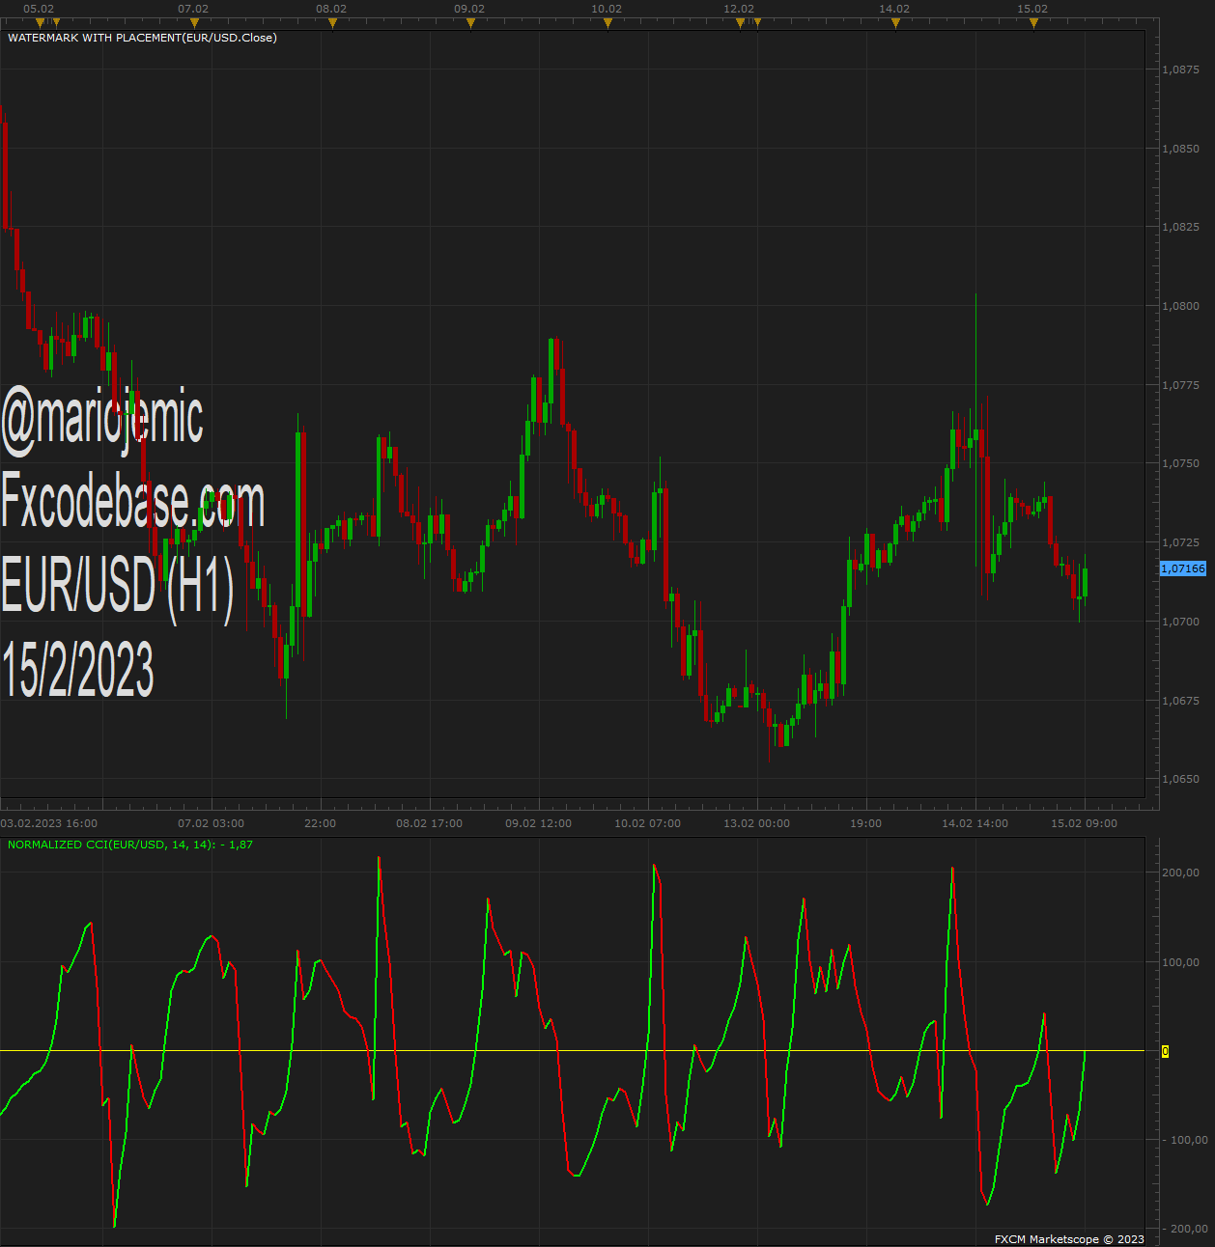Click the 1,0725 price axis label
The height and width of the screenshot is (1247, 1215).
point(1180,542)
